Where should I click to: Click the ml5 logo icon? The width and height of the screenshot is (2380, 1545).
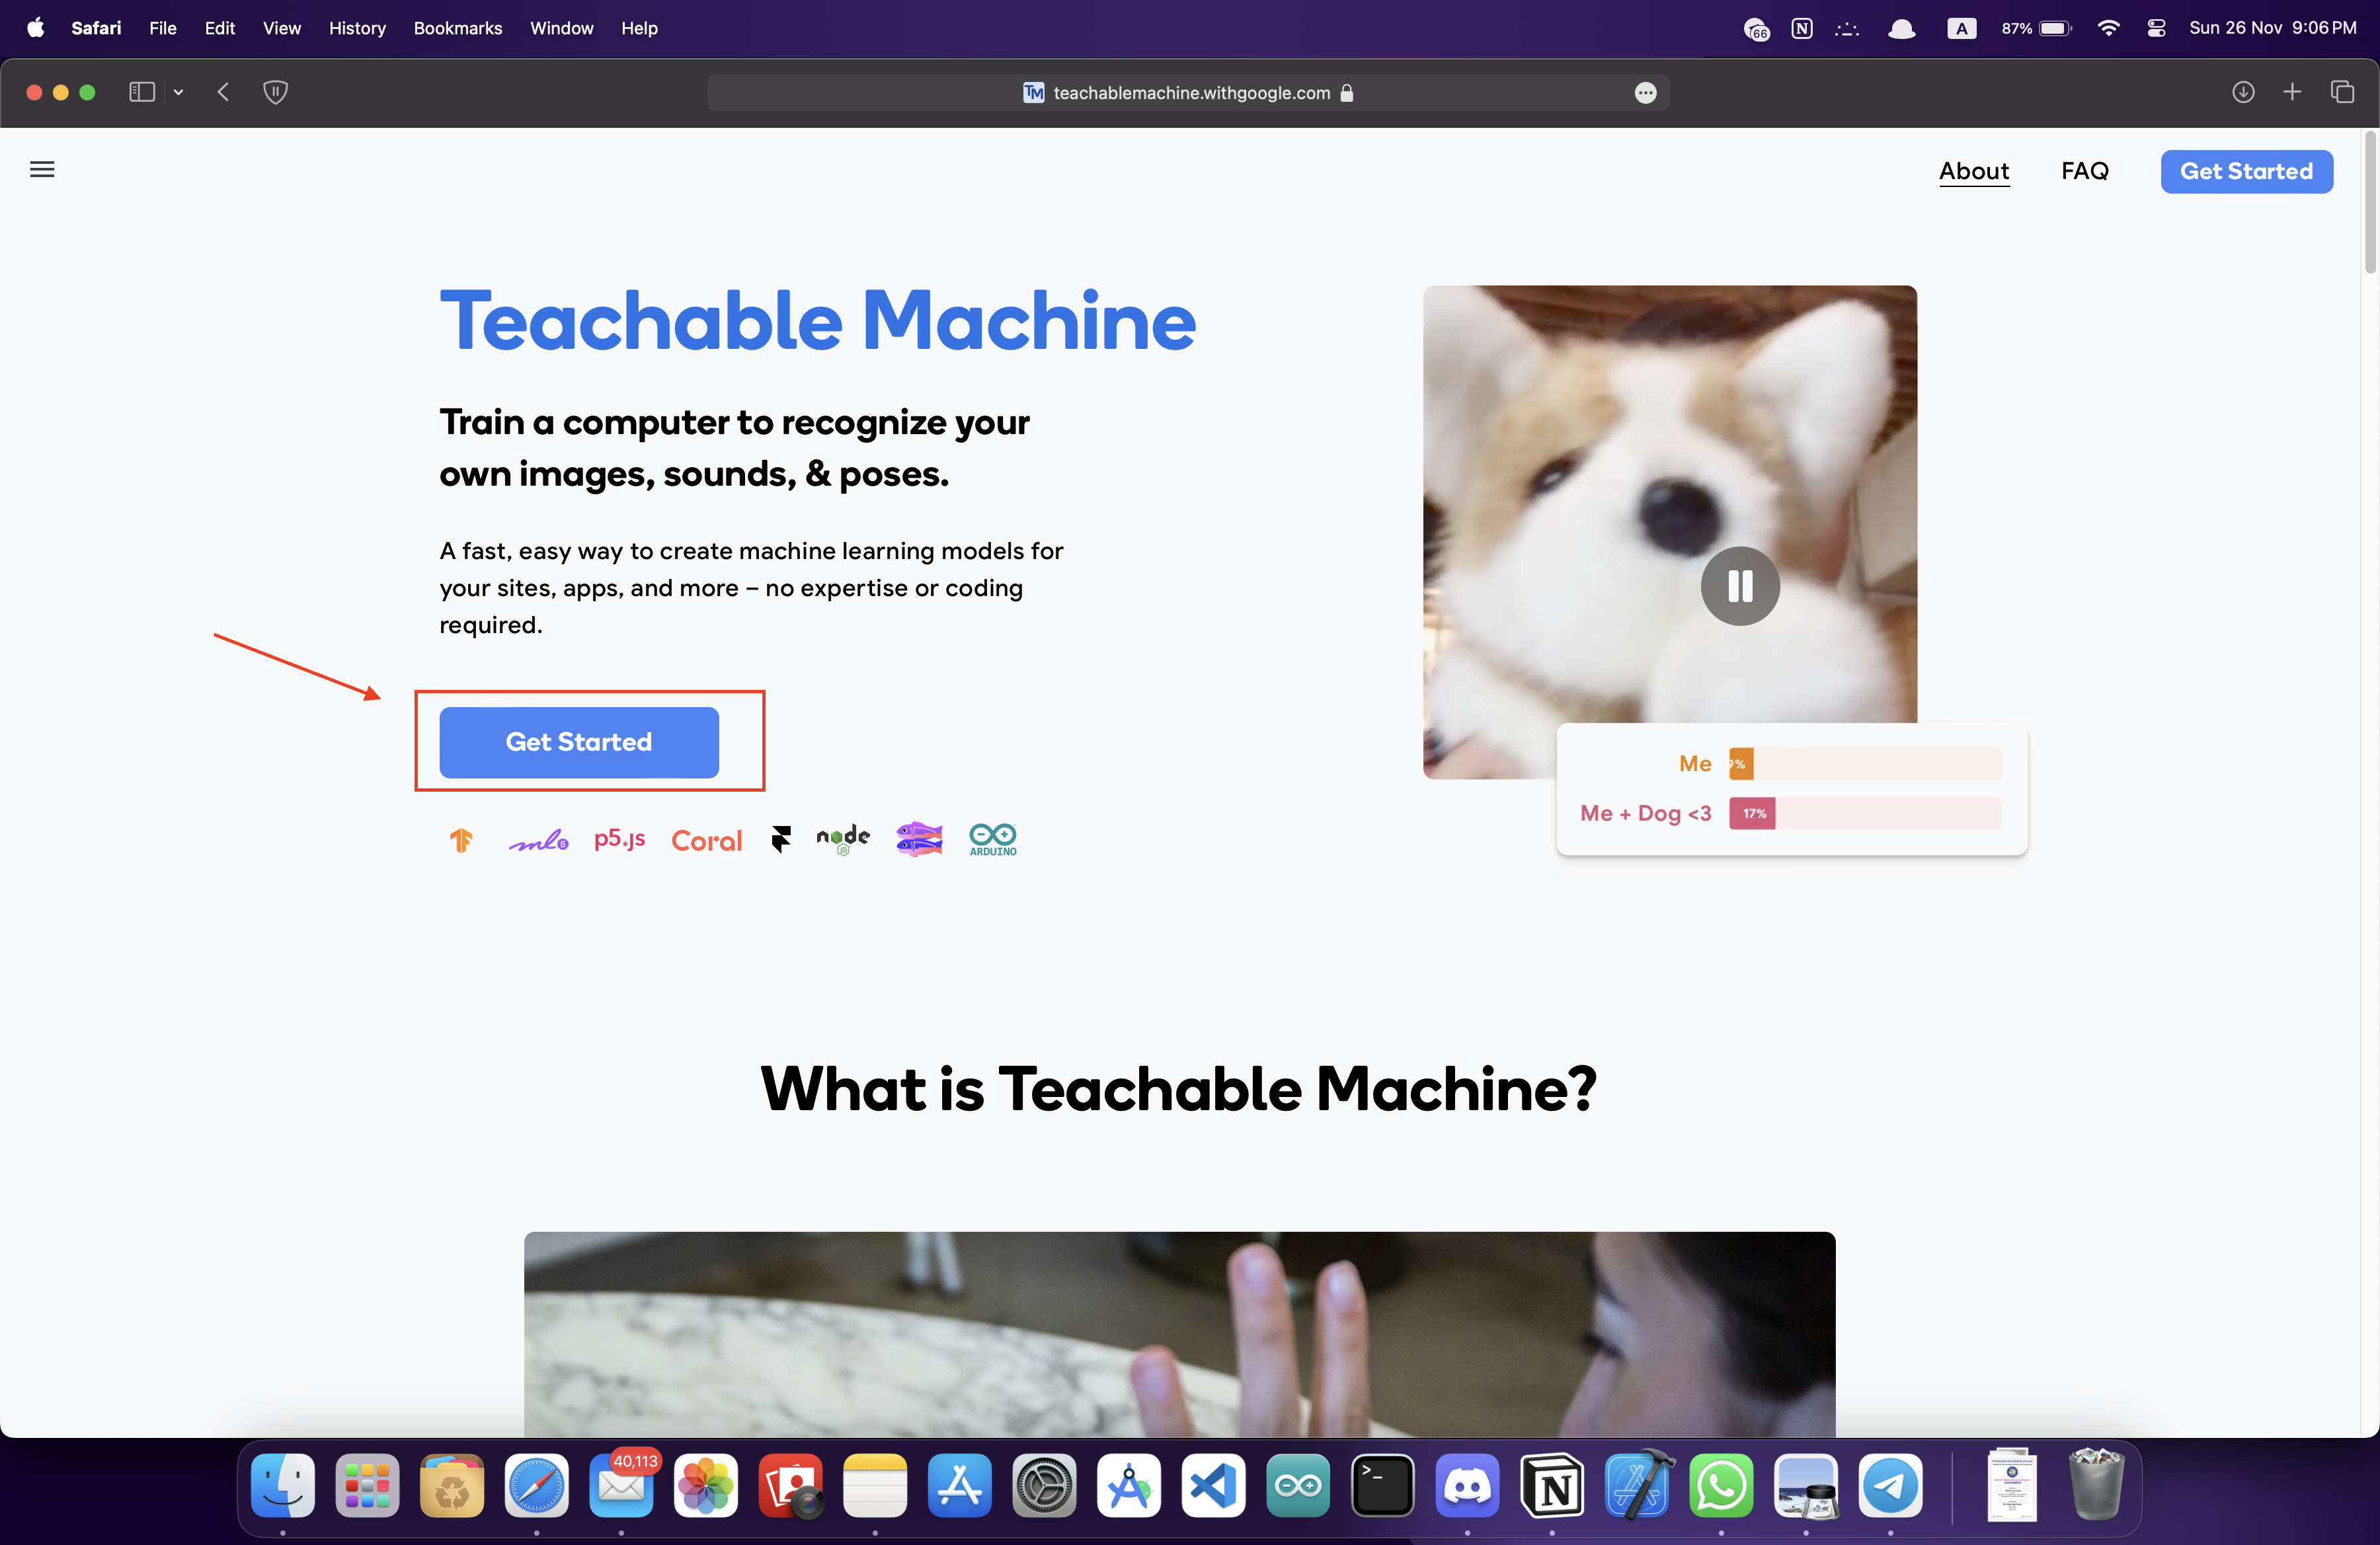point(538,841)
